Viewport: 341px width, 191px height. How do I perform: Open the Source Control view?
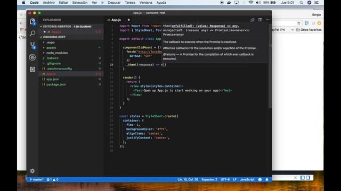click(x=33, y=46)
